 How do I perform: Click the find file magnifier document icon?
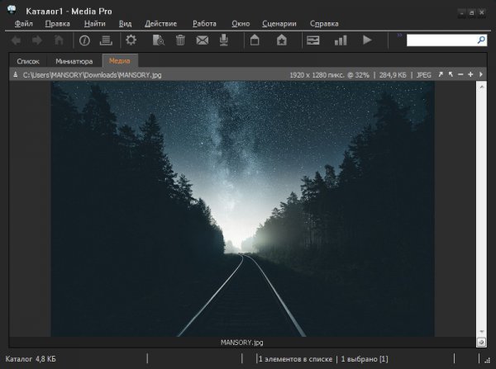click(x=157, y=40)
